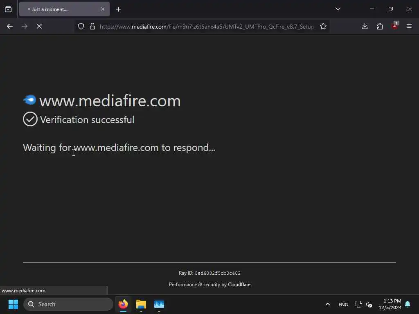Click the Cloudflare link in the footer

pyautogui.click(x=239, y=285)
